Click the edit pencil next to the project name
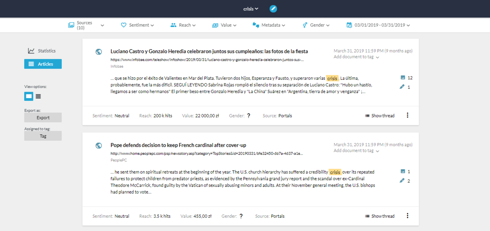The image size is (490, 231). click(x=273, y=9)
